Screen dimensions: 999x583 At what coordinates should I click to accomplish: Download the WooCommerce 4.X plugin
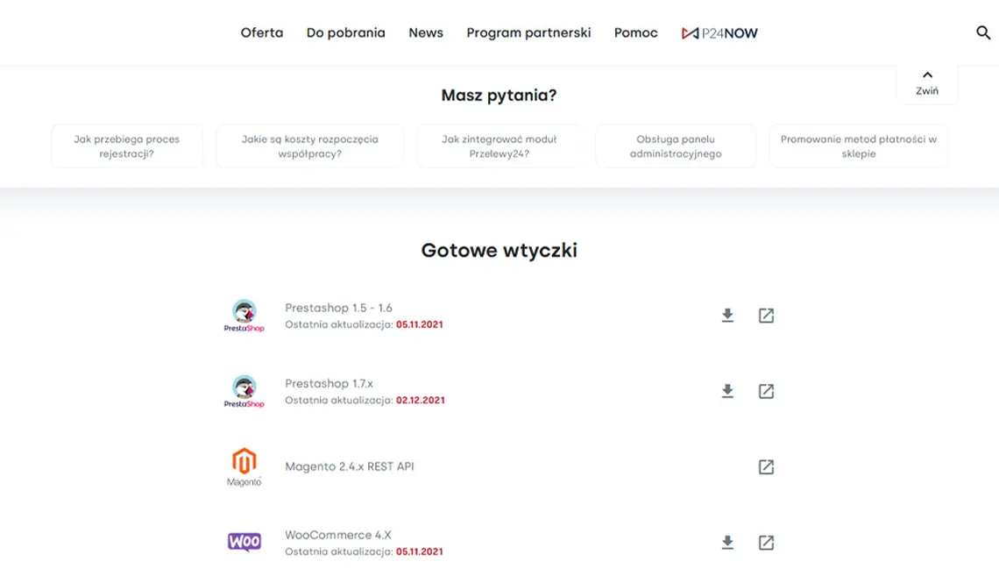(727, 543)
